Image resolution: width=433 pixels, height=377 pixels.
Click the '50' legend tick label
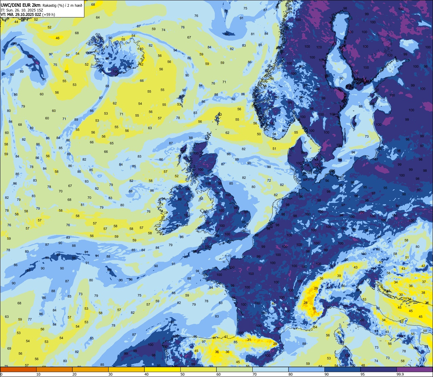pyautogui.click(x=182, y=374)
